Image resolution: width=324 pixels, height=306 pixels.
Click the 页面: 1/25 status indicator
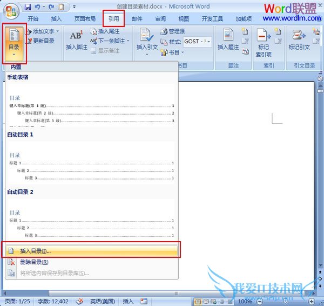coord(17,301)
